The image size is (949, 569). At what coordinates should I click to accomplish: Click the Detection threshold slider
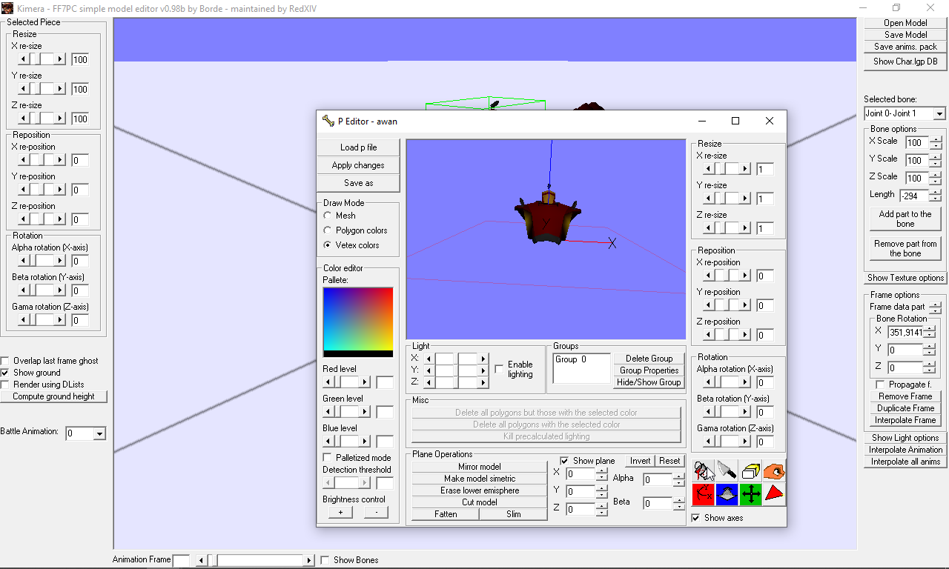click(x=346, y=483)
